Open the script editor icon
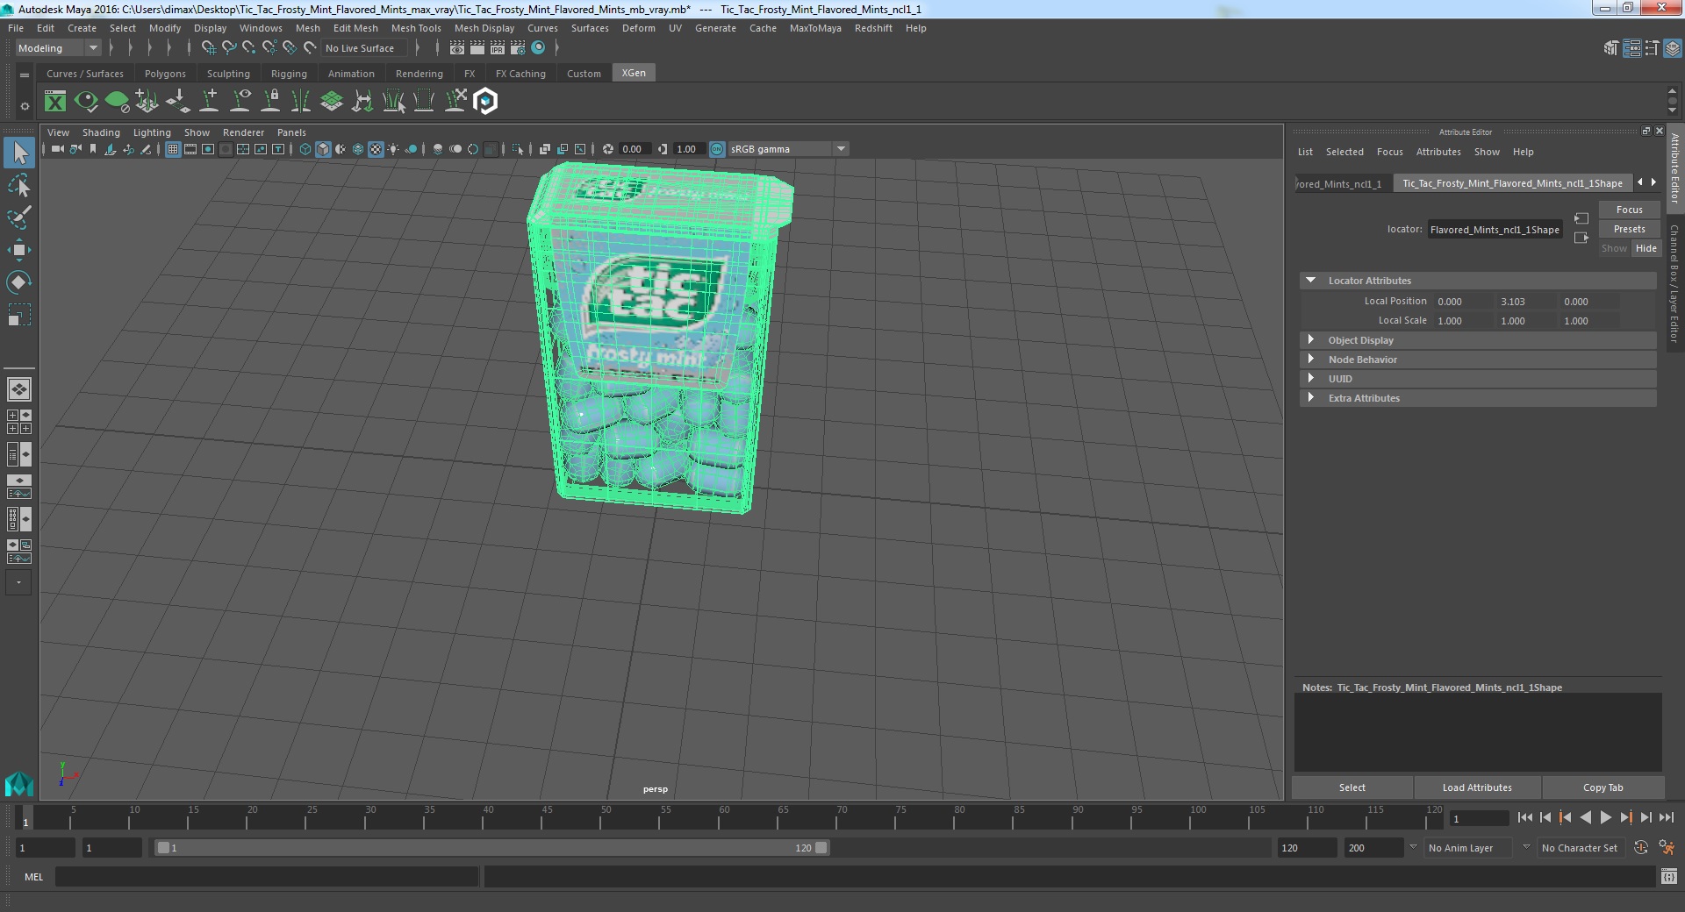 click(1669, 876)
